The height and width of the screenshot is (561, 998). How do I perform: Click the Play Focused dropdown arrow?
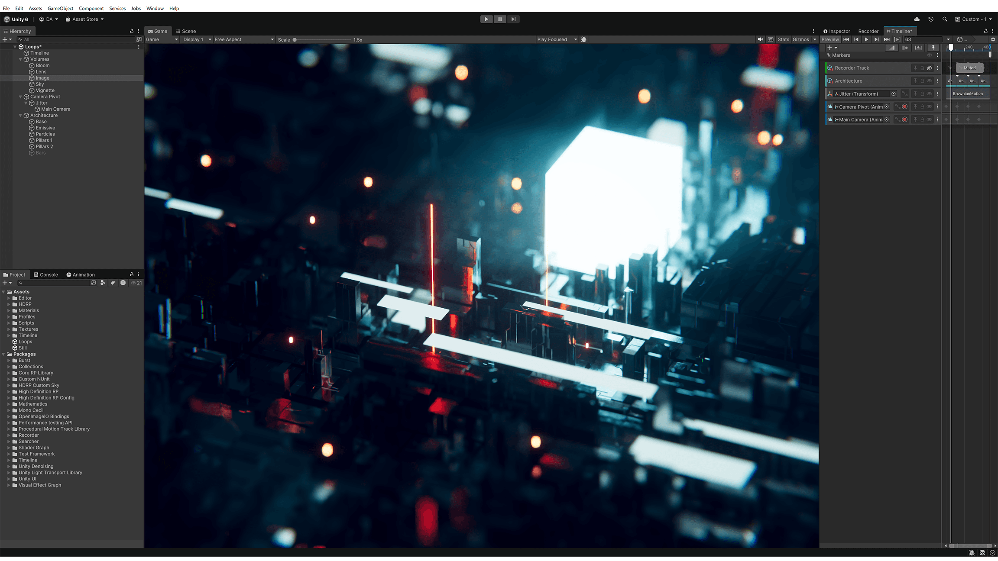pos(577,39)
